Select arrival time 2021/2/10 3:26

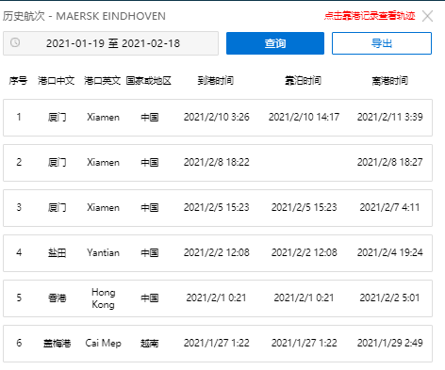(x=217, y=117)
